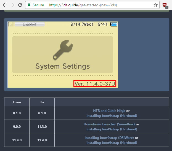Click the 'To' column header
172x151 pixels.
(x=42, y=102)
